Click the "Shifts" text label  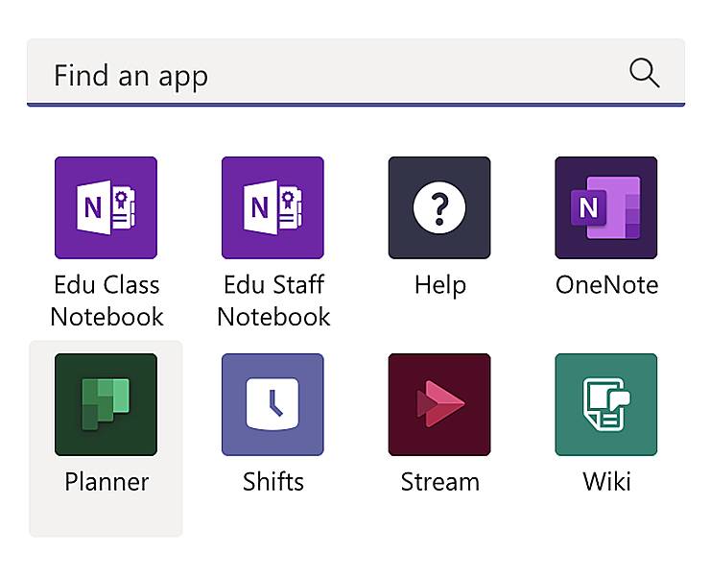273,482
